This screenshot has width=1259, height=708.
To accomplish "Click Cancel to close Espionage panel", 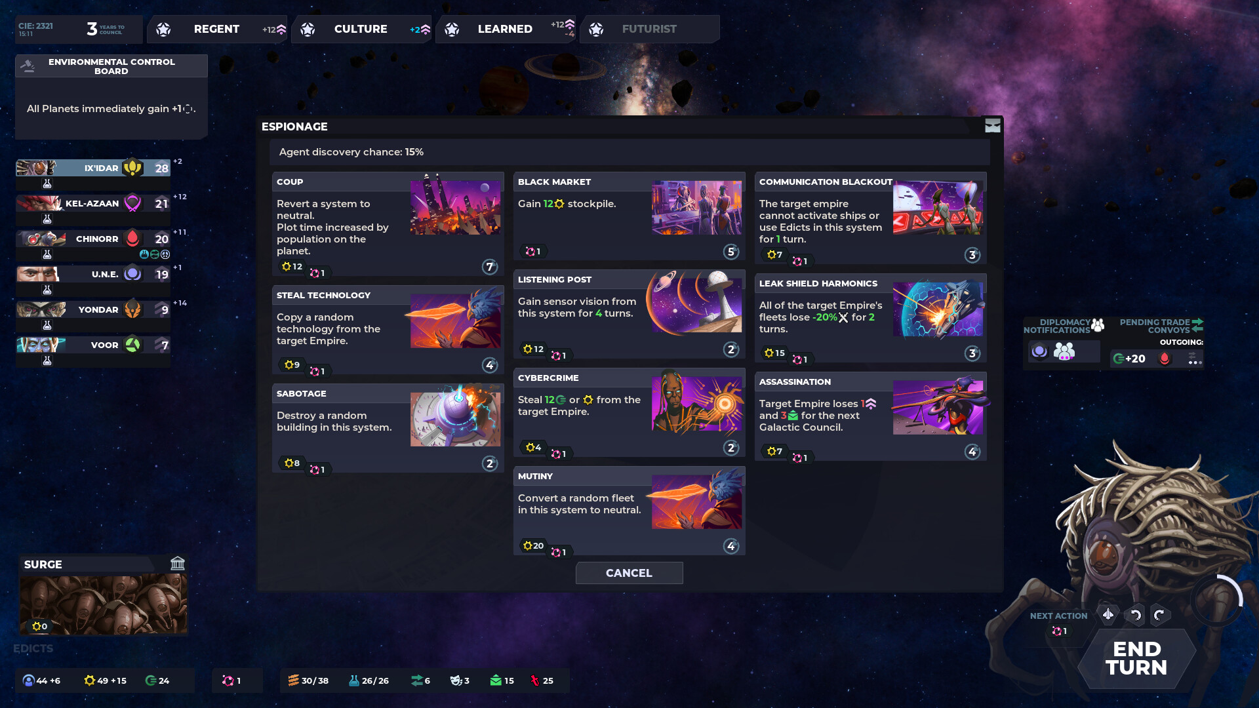I will 629,572.
